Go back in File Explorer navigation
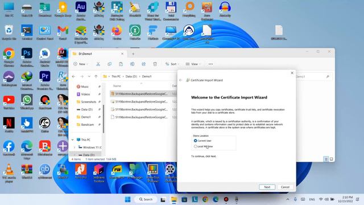Viewport: 364px width, 205px height. 73,76
